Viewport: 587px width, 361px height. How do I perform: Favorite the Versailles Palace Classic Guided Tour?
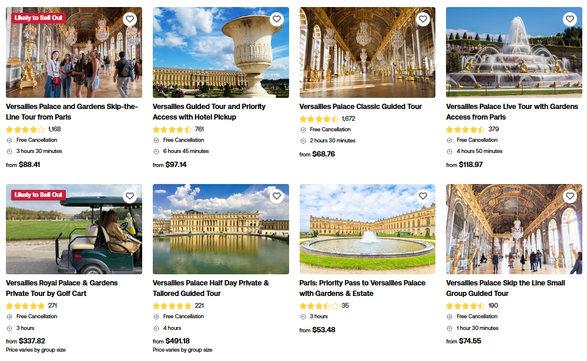pos(423,19)
